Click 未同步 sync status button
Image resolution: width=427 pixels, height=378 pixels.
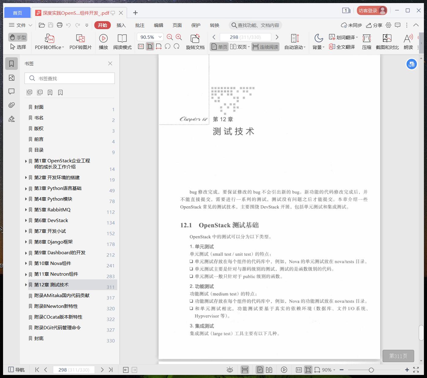click(x=351, y=25)
